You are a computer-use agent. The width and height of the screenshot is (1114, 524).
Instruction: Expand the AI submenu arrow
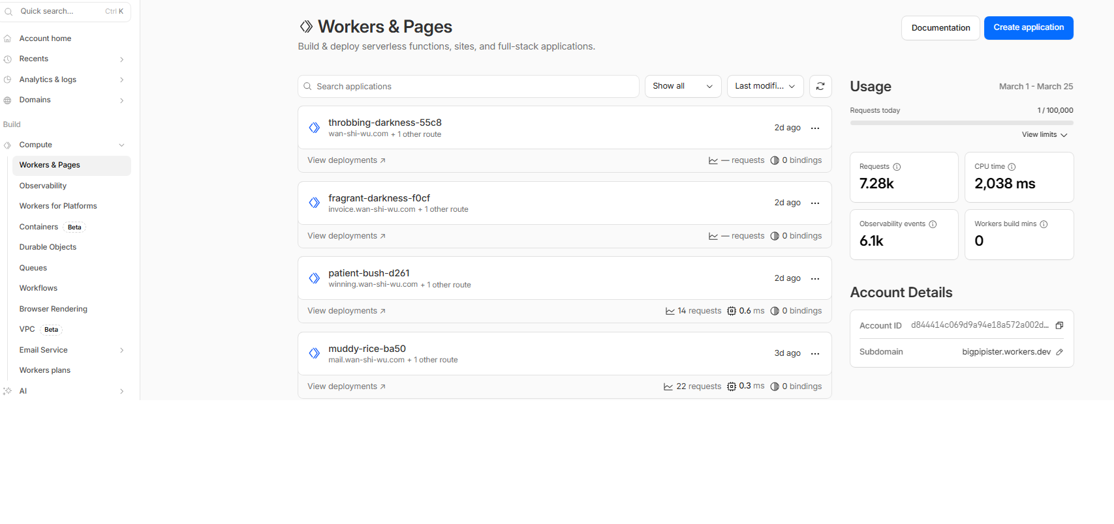click(x=121, y=392)
